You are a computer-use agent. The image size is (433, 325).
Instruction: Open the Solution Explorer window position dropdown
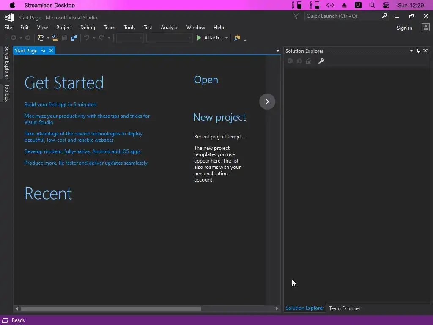411,51
